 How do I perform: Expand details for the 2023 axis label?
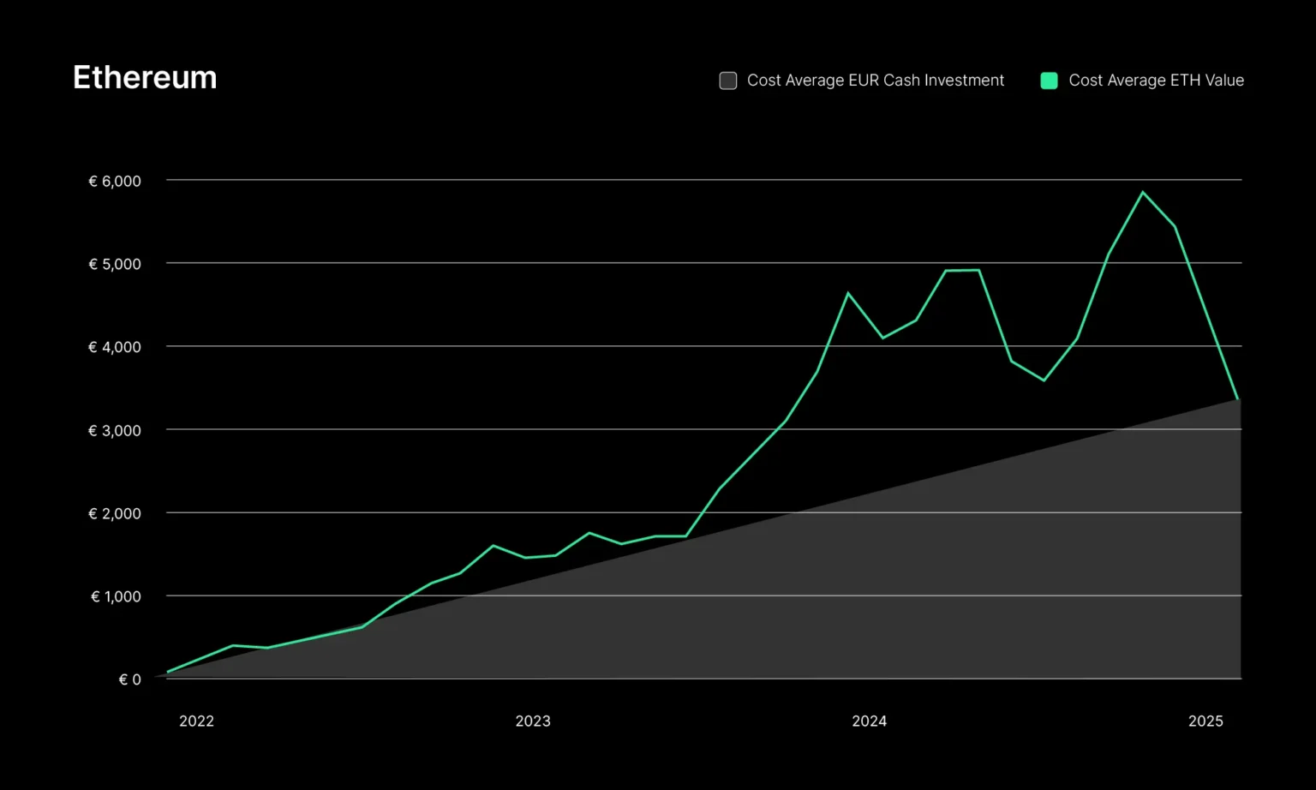pyautogui.click(x=533, y=721)
